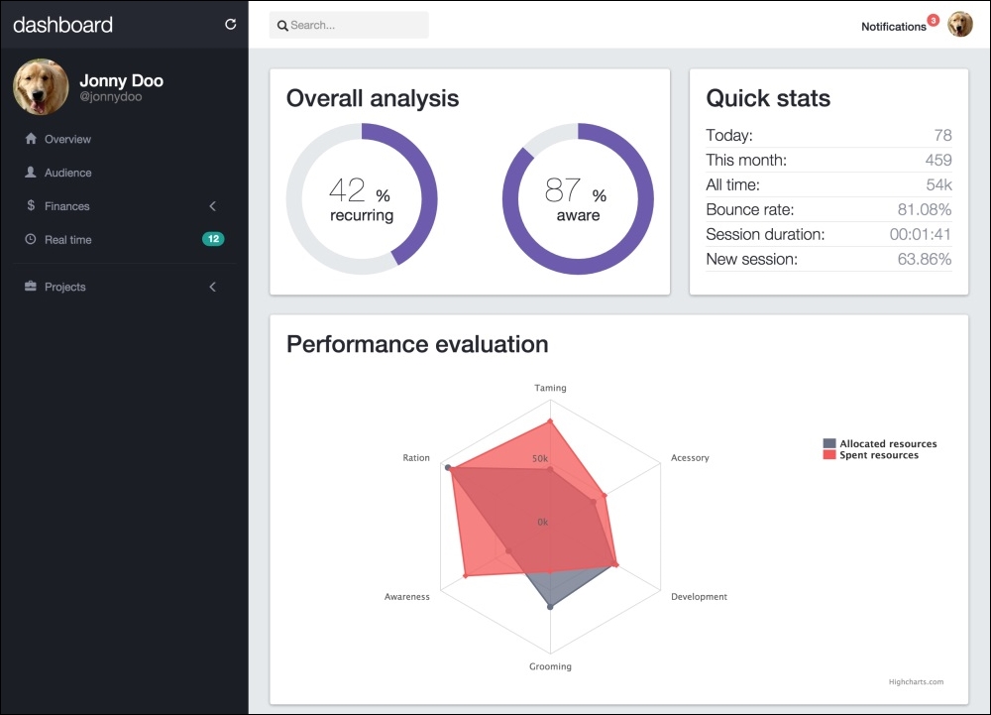Click the Jonny Doo sidebar profile photo
991x715 pixels.
coord(41,87)
